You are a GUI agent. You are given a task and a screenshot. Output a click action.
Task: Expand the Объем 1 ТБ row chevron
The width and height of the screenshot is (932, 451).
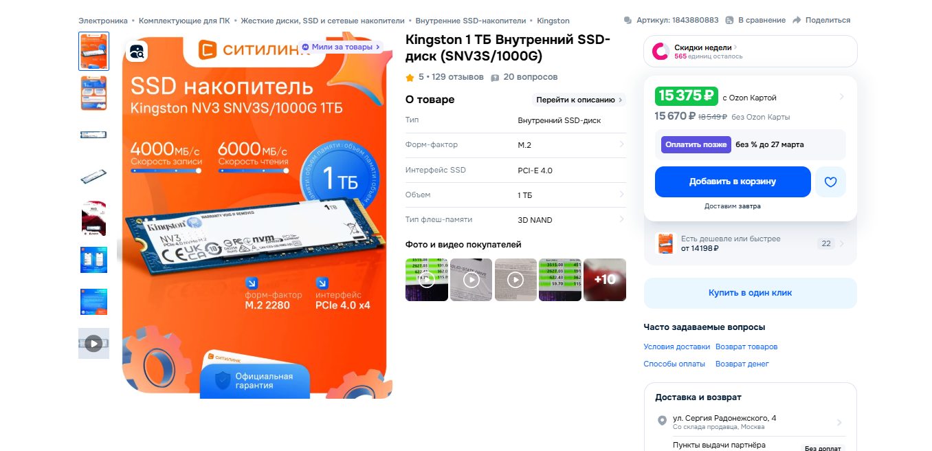click(621, 195)
